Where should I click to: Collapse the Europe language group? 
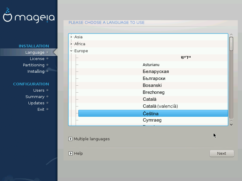pos(71,51)
